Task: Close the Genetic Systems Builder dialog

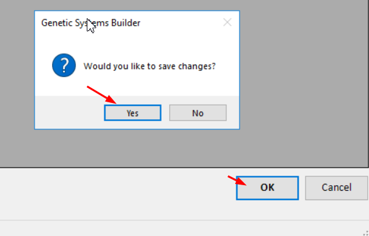Action: click(x=228, y=23)
